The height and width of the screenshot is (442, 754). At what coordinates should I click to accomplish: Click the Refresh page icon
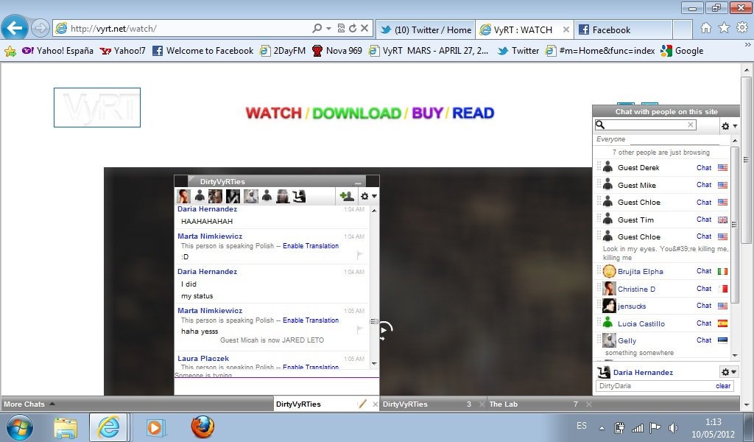click(x=353, y=29)
